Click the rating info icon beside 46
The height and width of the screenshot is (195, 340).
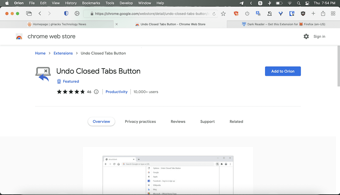point(96,92)
